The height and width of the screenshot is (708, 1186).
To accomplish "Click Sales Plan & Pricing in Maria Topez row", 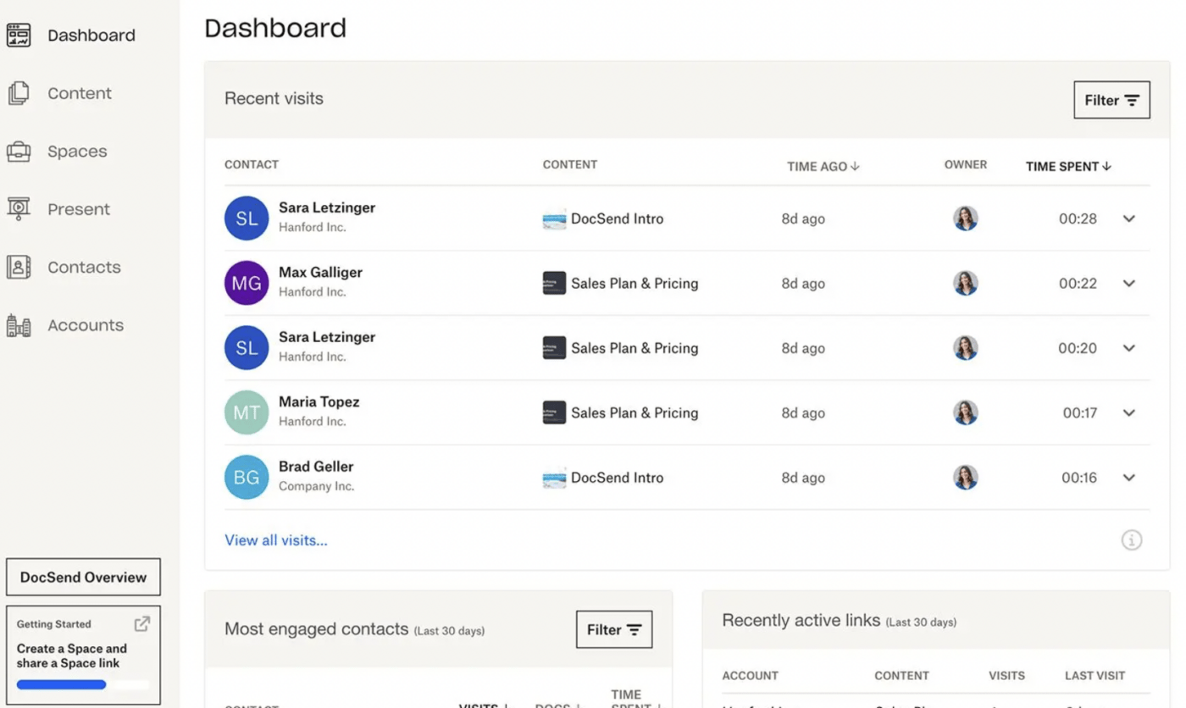I will [x=635, y=412].
